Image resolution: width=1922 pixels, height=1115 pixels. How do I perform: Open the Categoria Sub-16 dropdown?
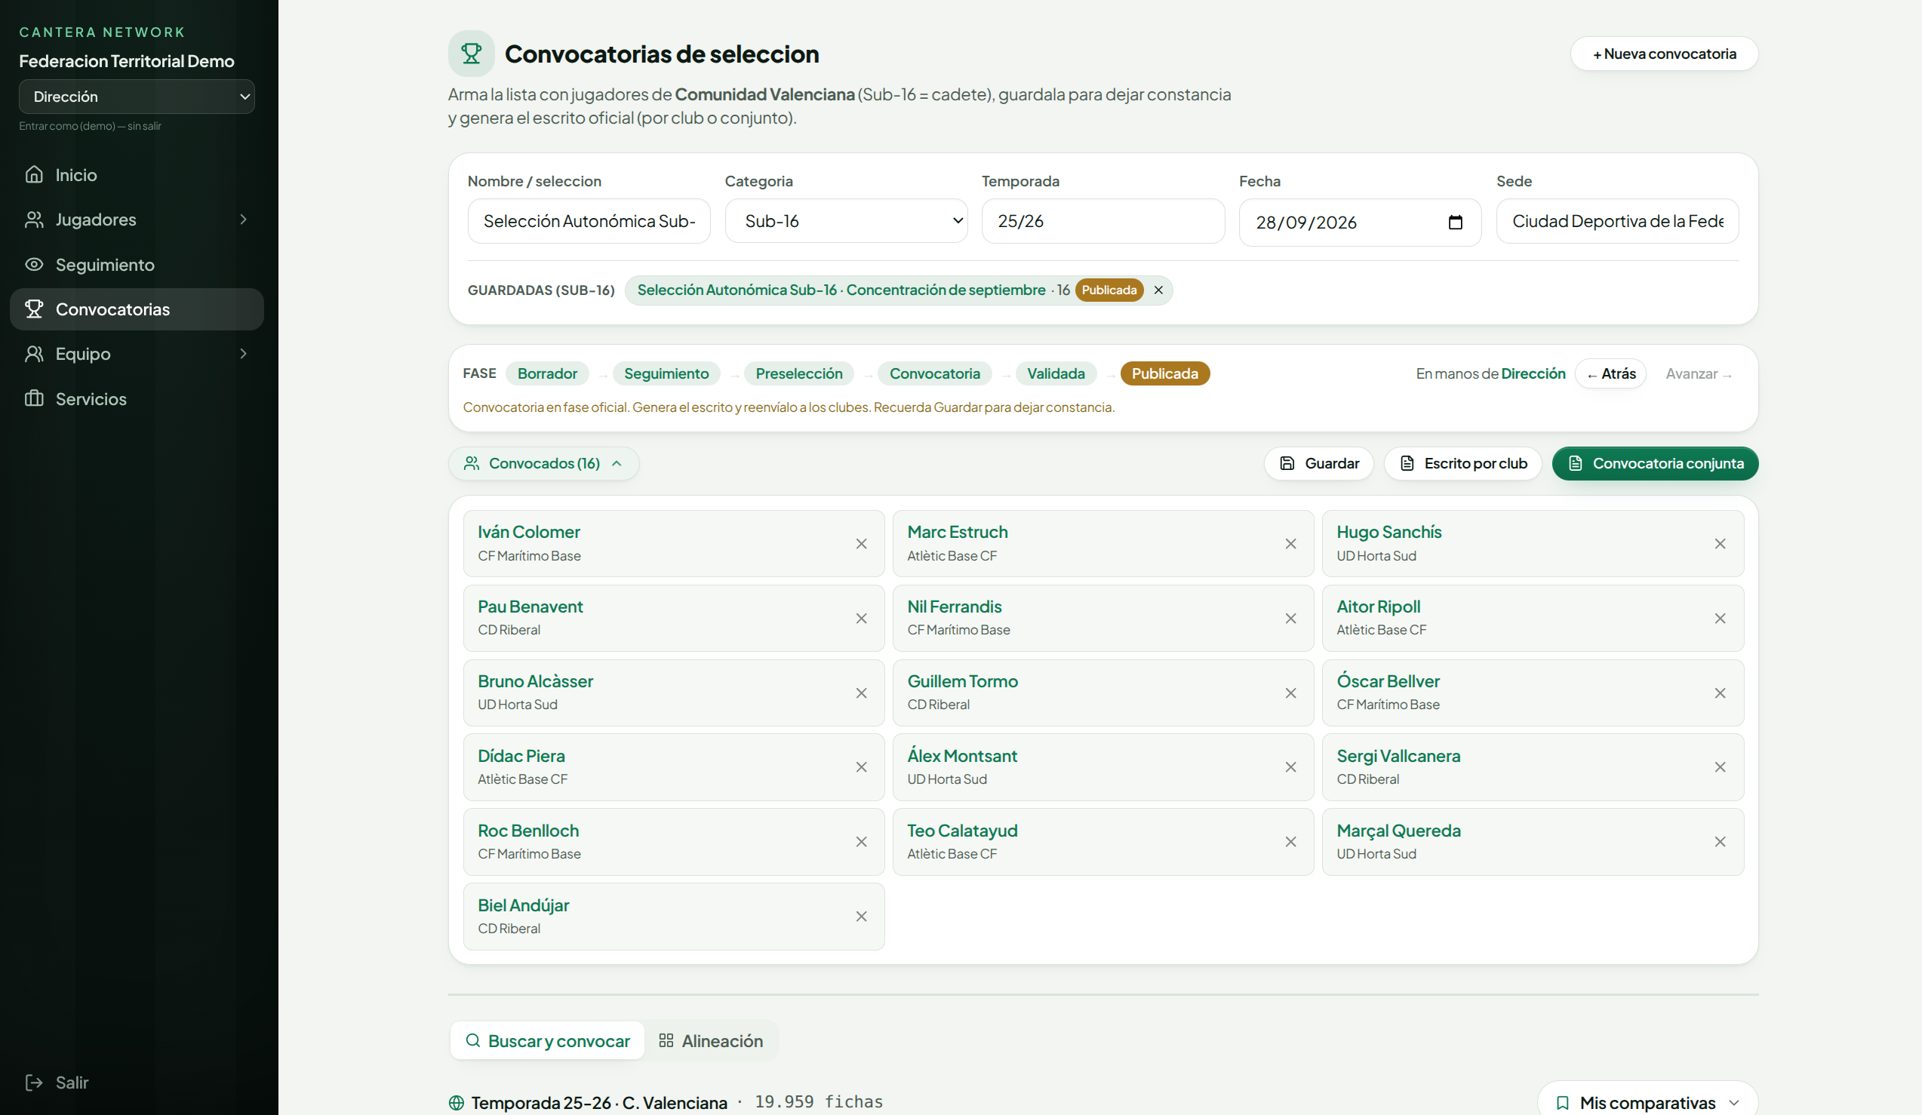click(x=846, y=221)
